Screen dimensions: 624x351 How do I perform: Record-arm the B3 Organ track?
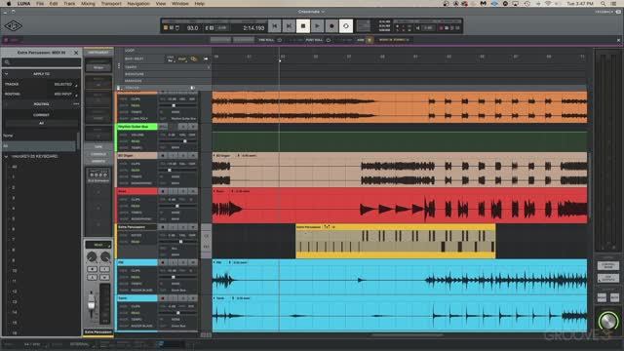[x=163, y=156]
